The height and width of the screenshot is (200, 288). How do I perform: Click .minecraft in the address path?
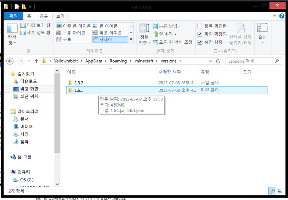point(143,61)
